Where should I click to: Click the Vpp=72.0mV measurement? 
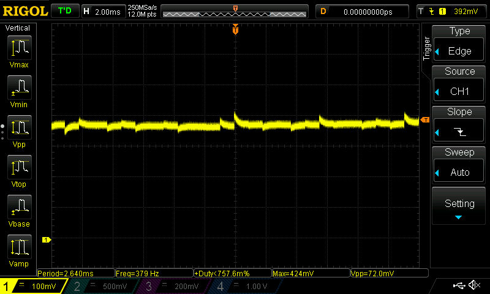coord(390,273)
